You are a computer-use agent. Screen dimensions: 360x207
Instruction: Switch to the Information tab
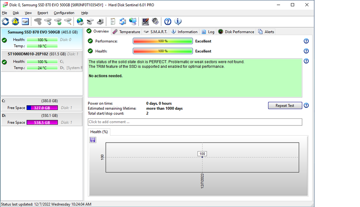pyautogui.click(x=184, y=32)
